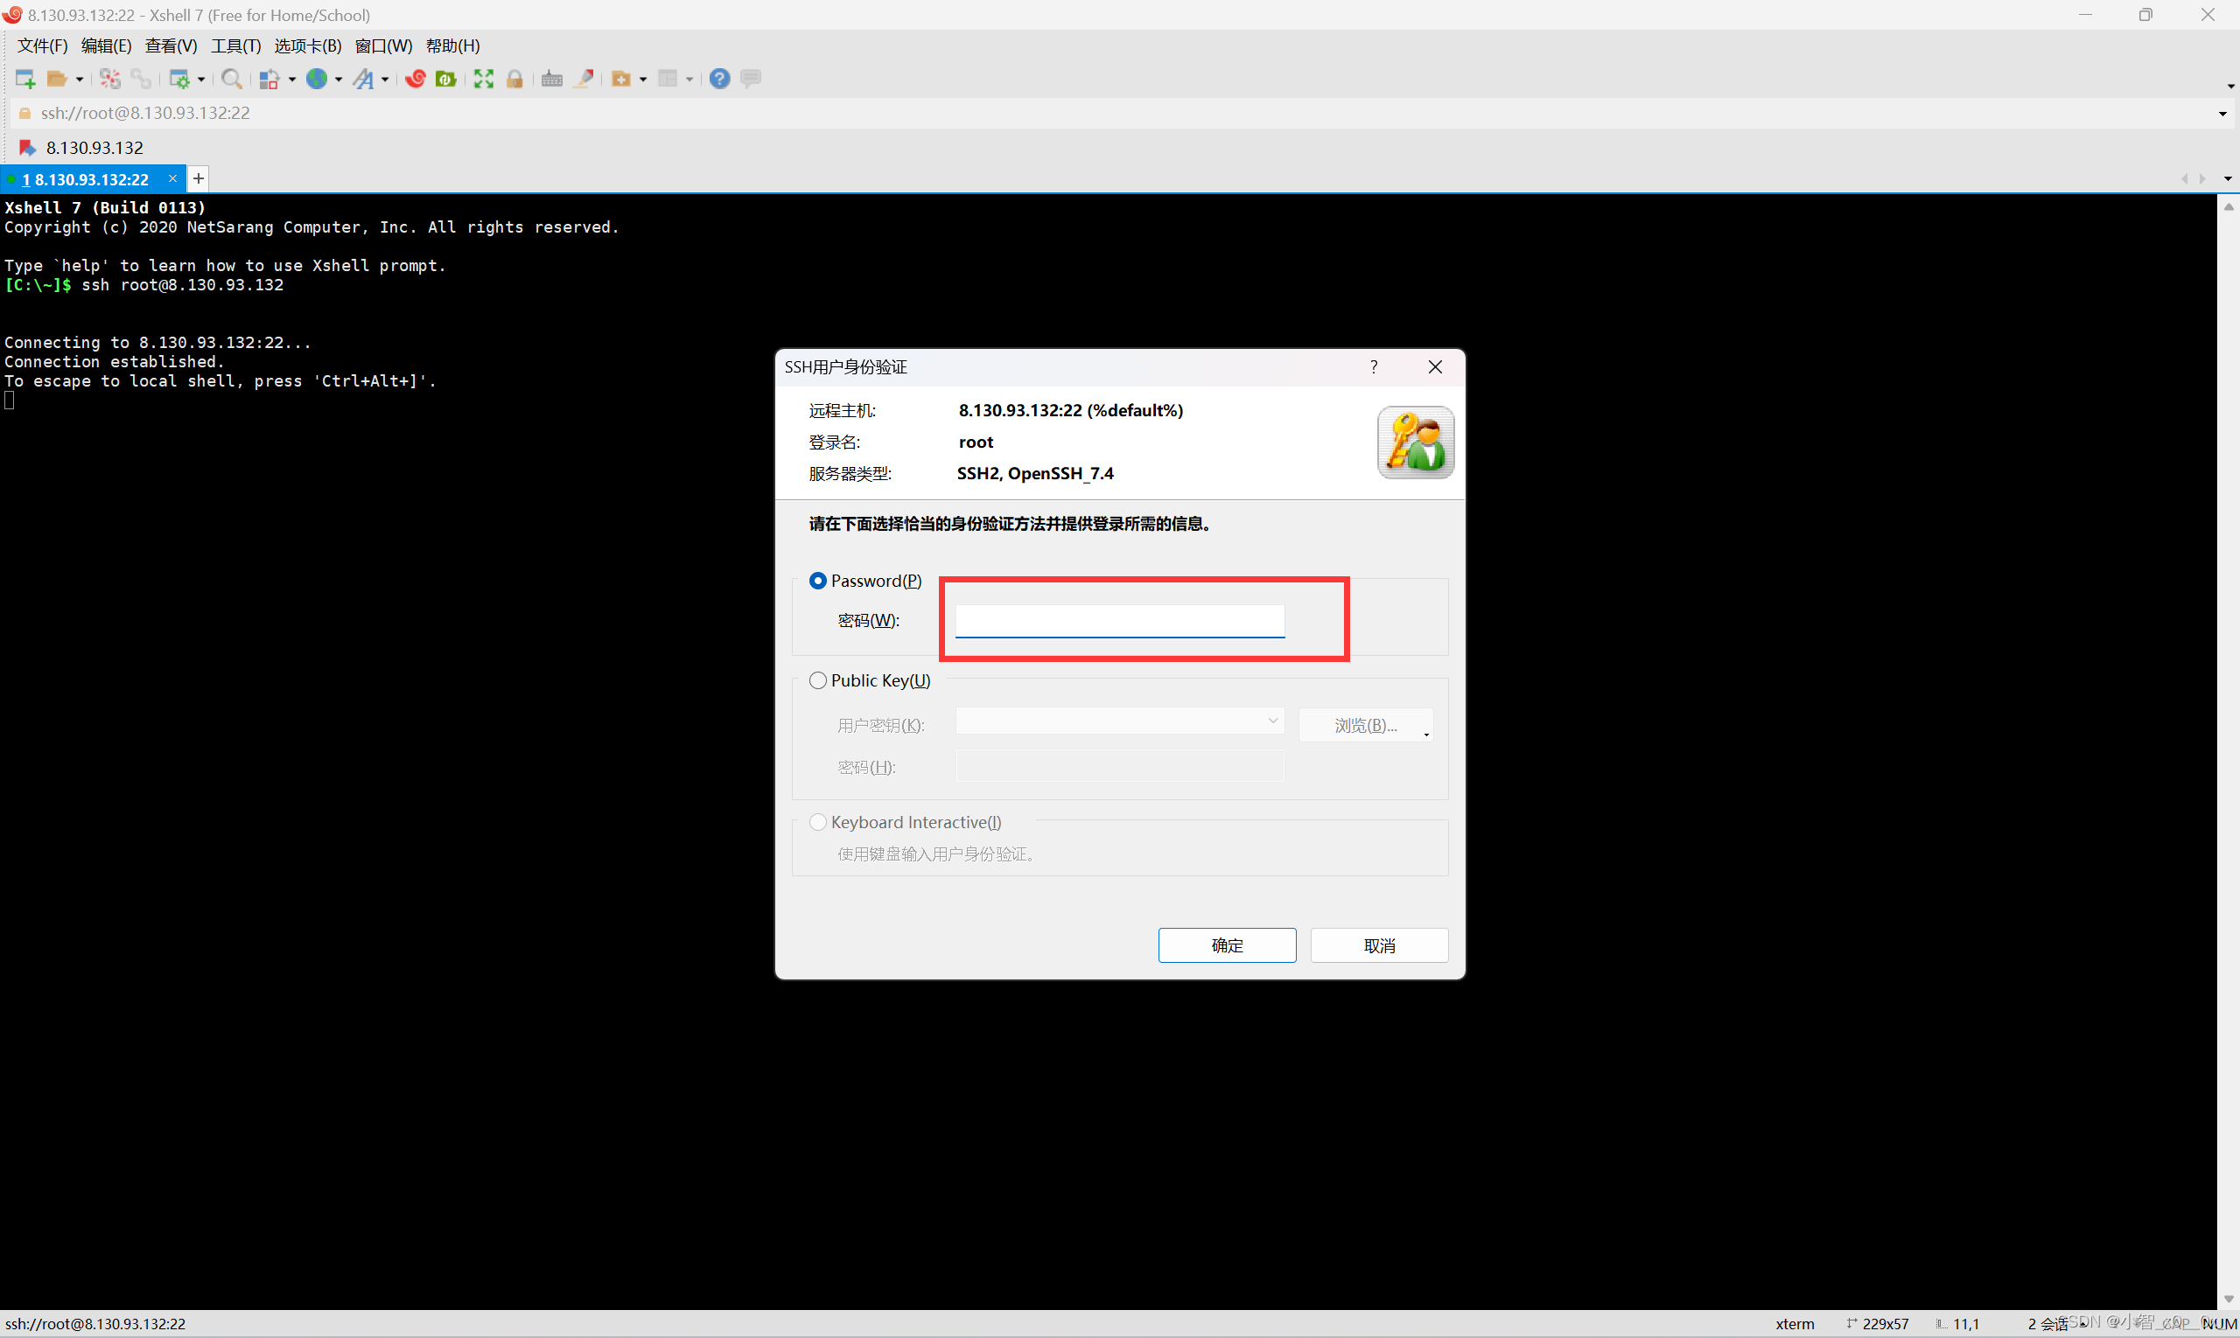The width and height of the screenshot is (2240, 1338).
Task: Launch Xmanager red swirl icon
Action: point(415,79)
